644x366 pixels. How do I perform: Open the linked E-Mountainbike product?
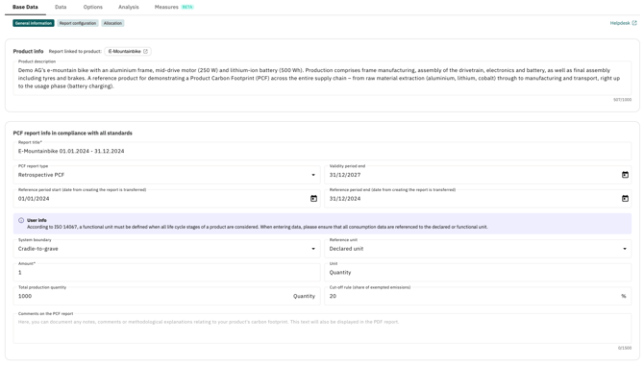[x=128, y=51]
